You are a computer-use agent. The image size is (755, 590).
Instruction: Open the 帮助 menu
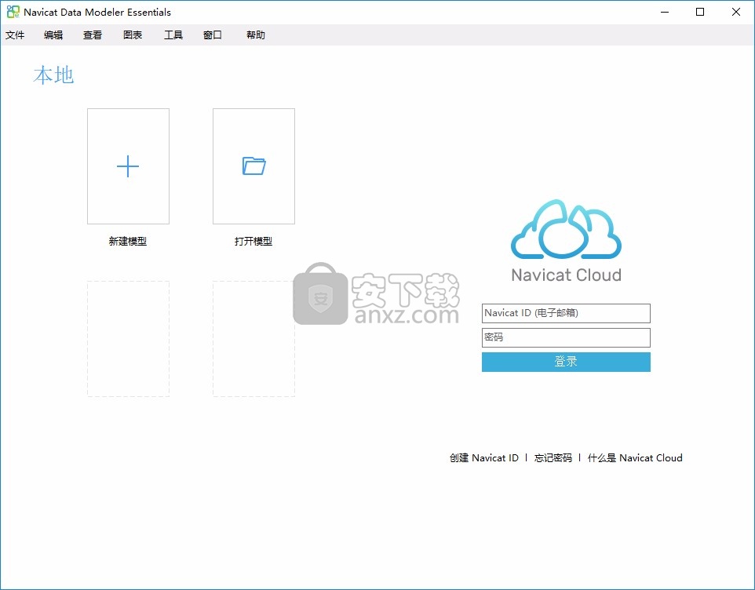point(256,35)
